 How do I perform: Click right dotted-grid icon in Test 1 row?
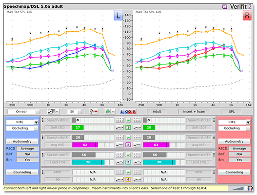pyautogui.click(x=137, y=120)
